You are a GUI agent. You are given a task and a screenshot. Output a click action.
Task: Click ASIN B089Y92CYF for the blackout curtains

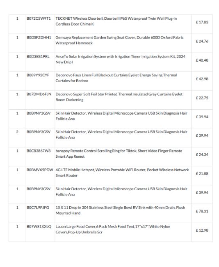38,75
